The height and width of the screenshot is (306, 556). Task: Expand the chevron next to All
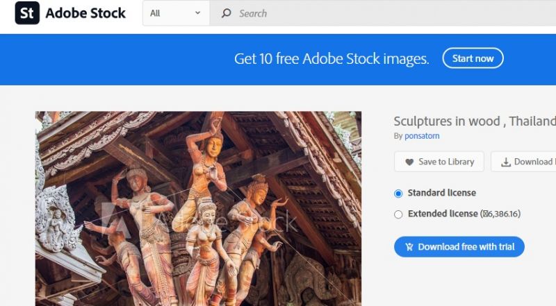point(197,13)
